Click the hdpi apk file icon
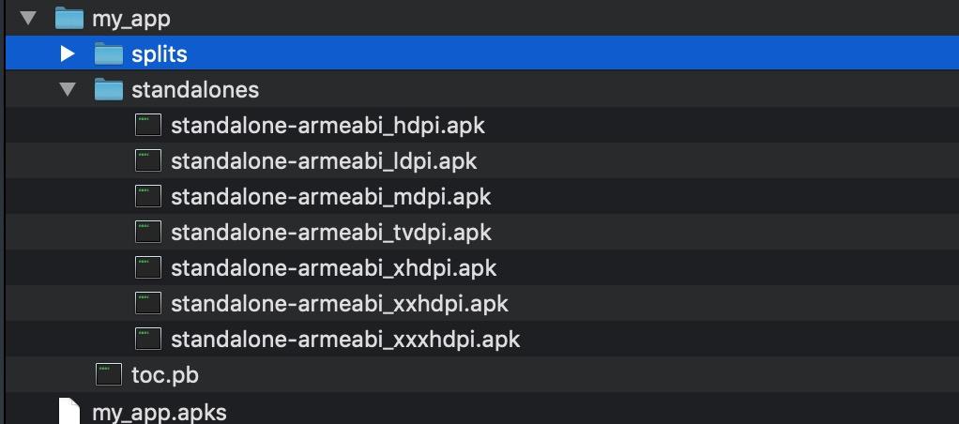 tap(148, 125)
